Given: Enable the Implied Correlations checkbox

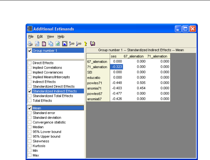Looking at the screenshot, I should tap(30, 68).
